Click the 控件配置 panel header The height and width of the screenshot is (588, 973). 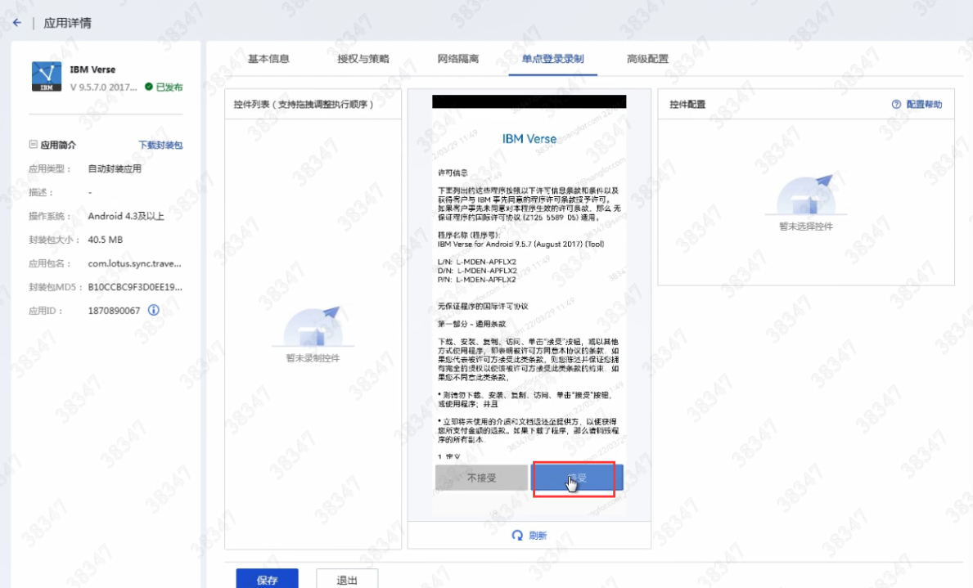(687, 104)
